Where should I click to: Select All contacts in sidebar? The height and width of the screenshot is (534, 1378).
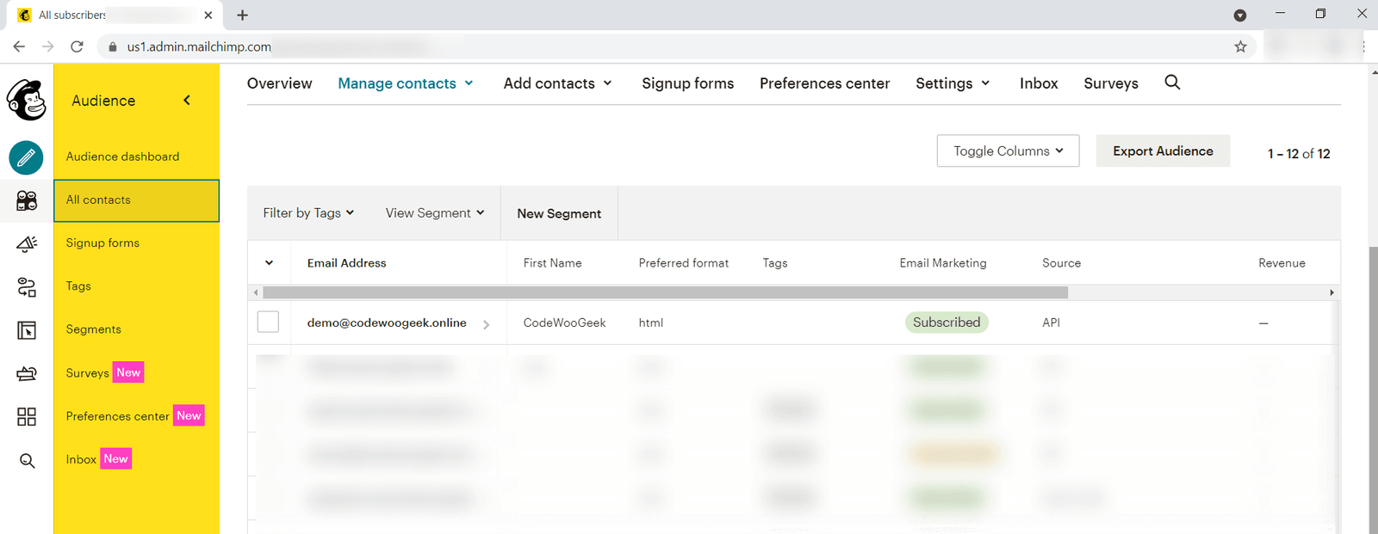pos(136,200)
